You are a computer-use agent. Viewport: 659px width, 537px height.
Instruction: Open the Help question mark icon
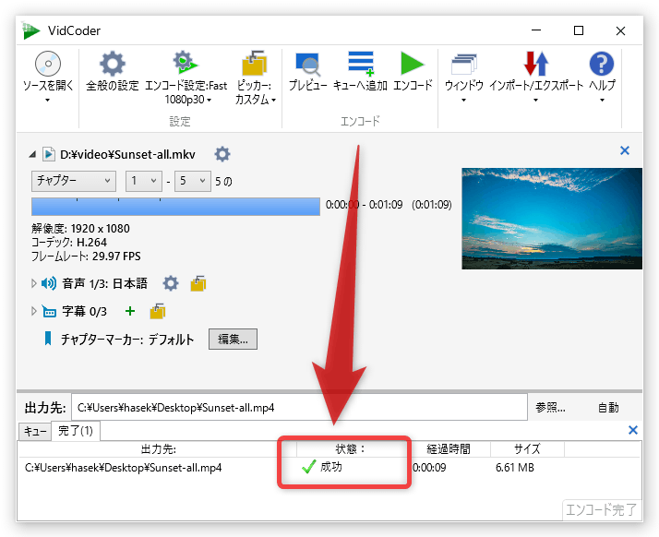tap(602, 64)
